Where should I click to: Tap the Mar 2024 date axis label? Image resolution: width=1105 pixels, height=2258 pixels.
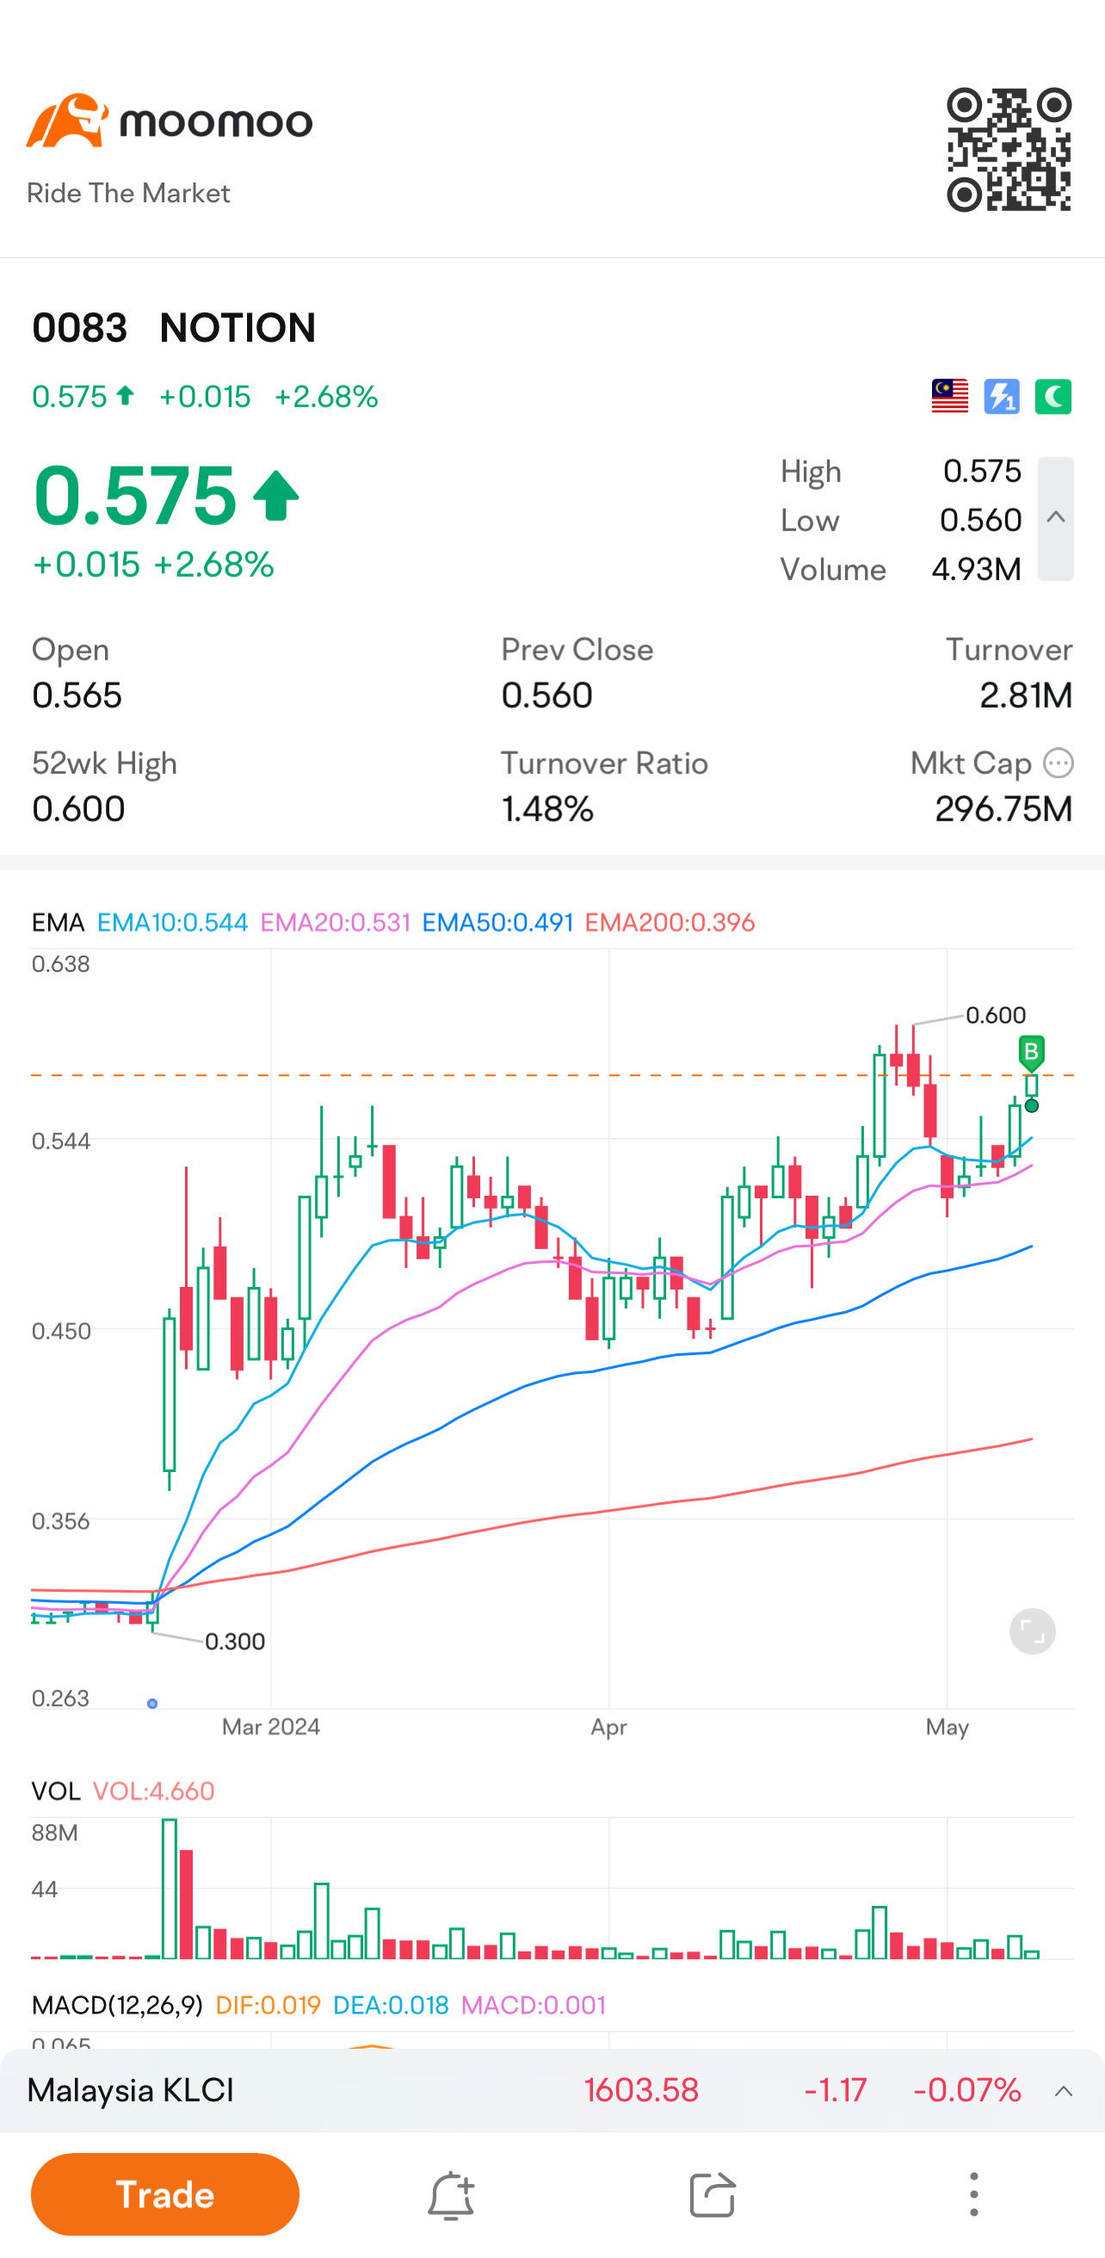tap(271, 1727)
